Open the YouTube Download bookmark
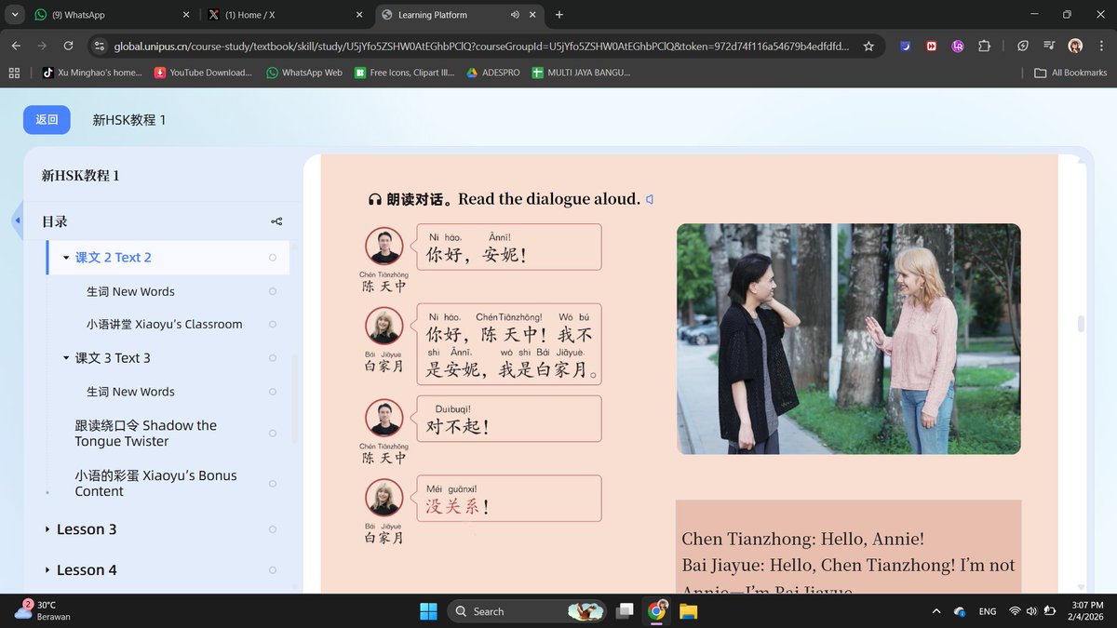The image size is (1117, 628). click(x=203, y=73)
